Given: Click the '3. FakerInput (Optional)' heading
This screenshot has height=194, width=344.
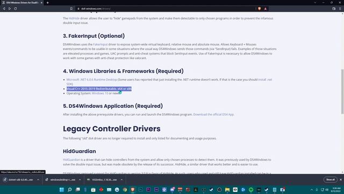Looking at the screenshot, I should [x=94, y=36].
